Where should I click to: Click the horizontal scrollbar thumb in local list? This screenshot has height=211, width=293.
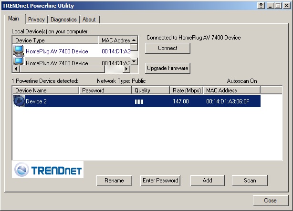click(x=62, y=69)
